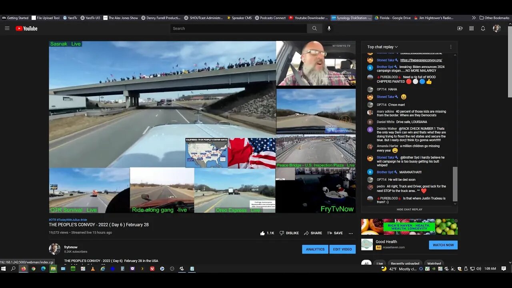Launch Chrome from the taskbar
This screenshot has height=288, width=512.
pyautogui.click(x=33, y=269)
